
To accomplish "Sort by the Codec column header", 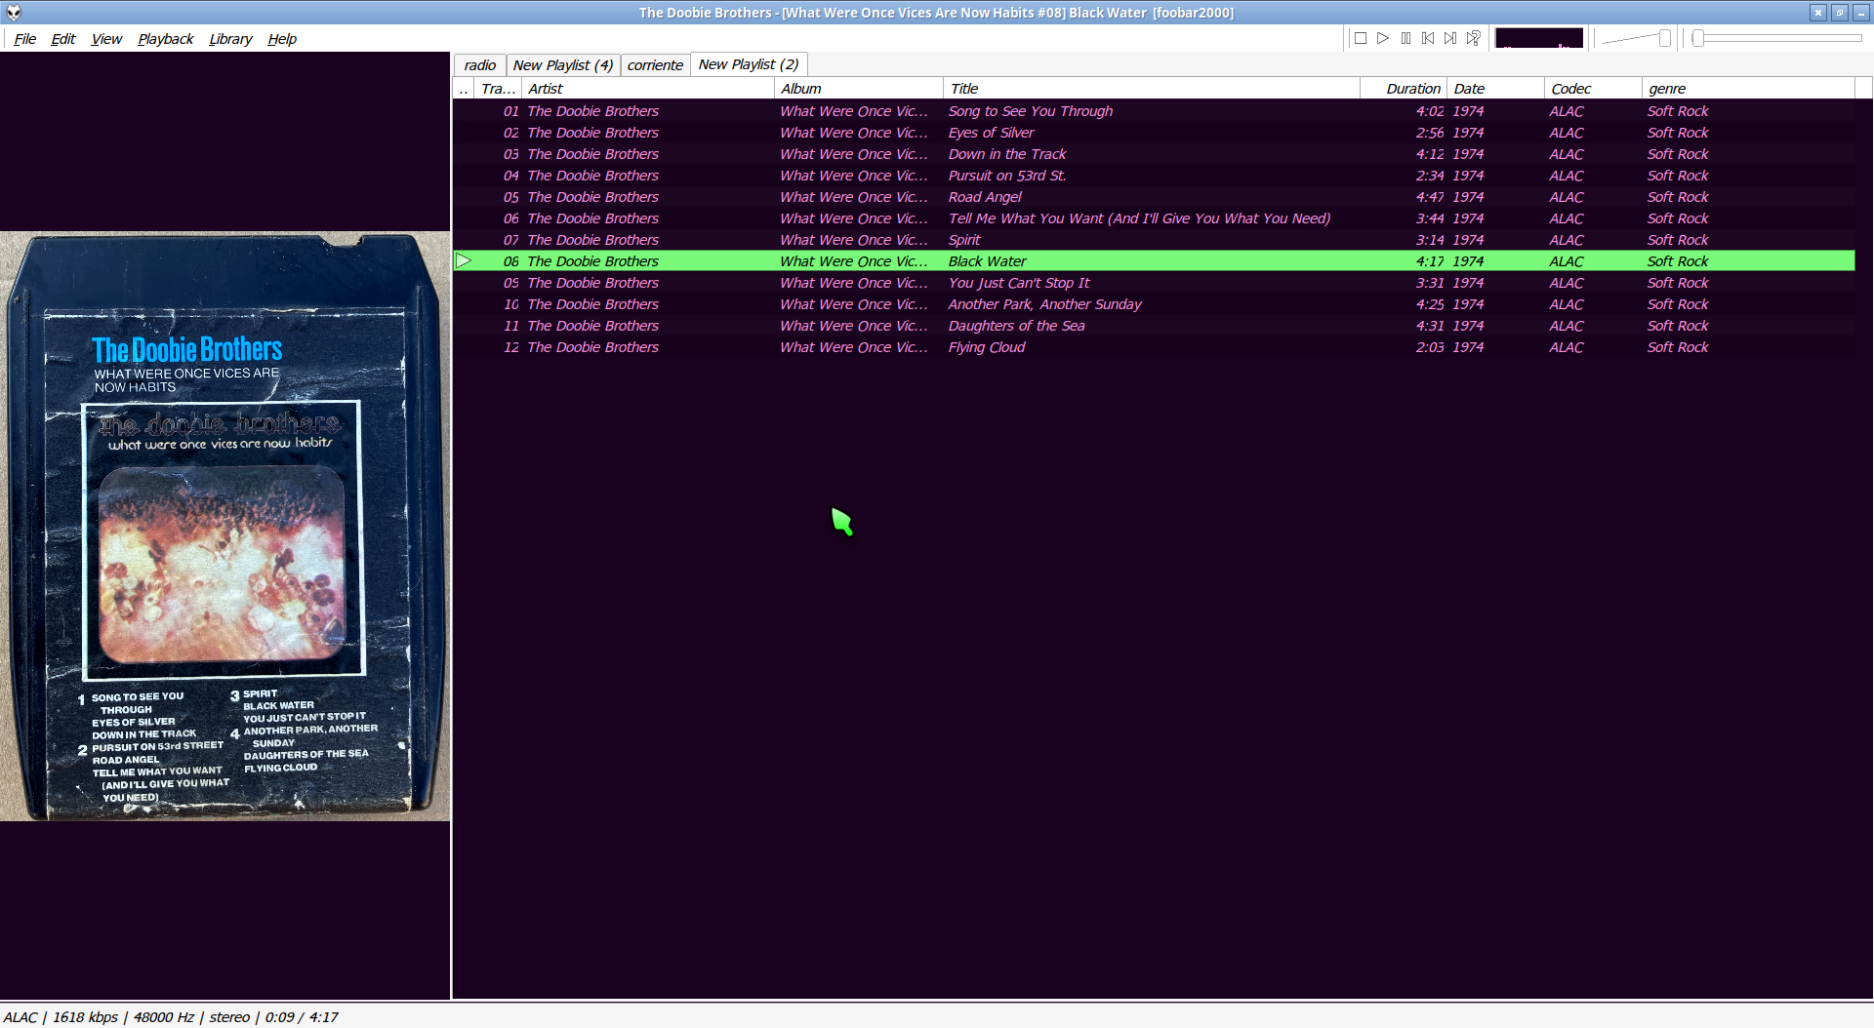I will coord(1593,89).
